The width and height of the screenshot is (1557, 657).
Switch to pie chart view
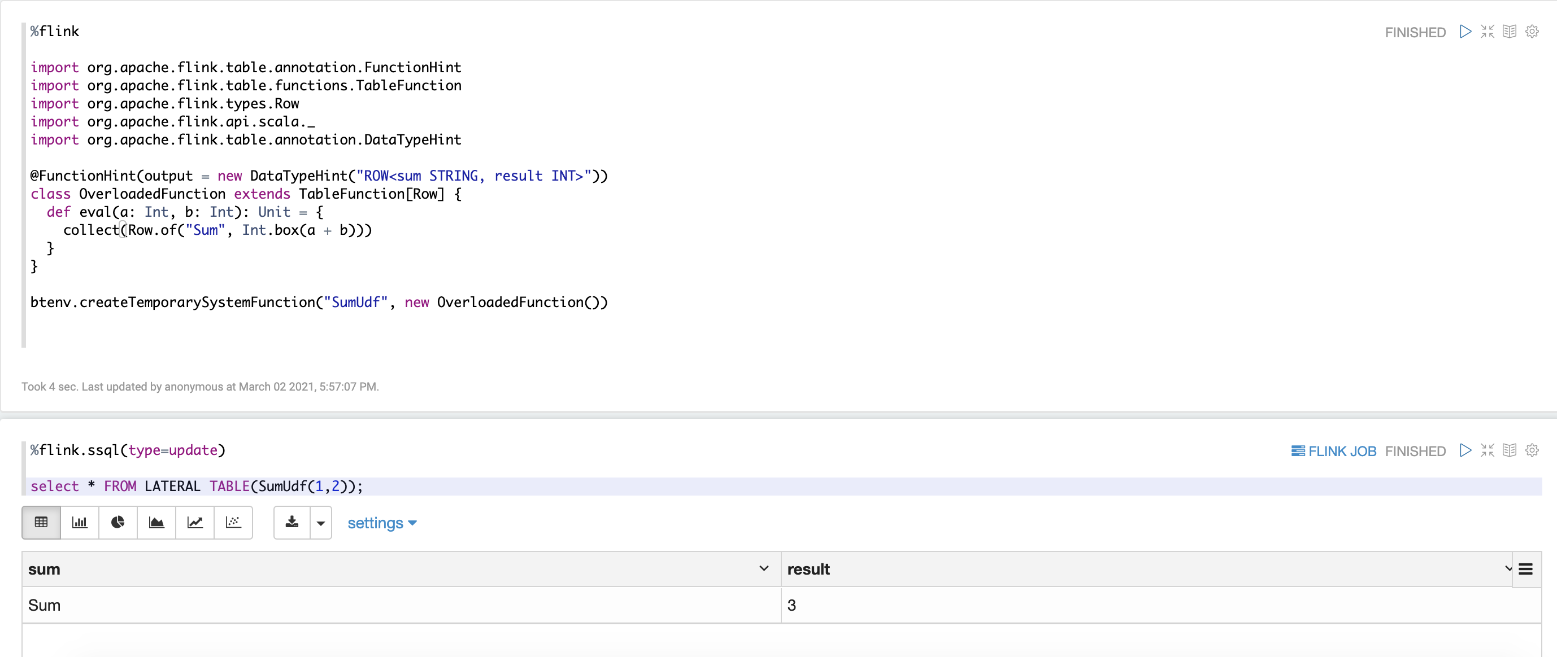(118, 522)
